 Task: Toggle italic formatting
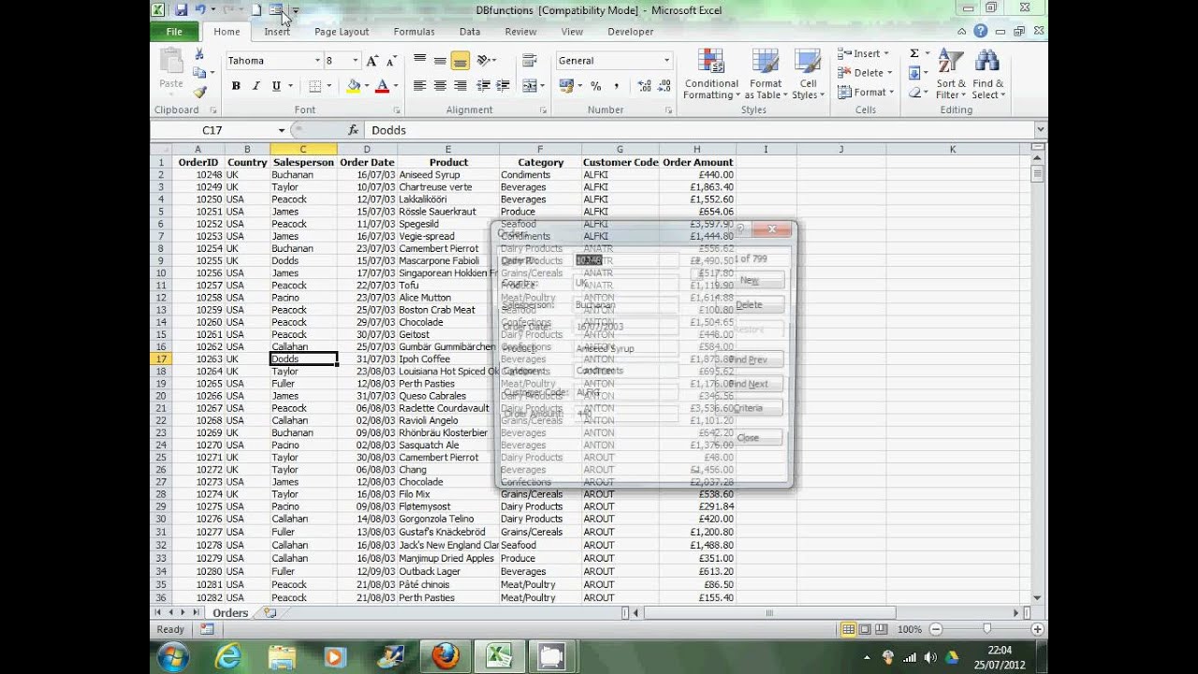coord(256,86)
